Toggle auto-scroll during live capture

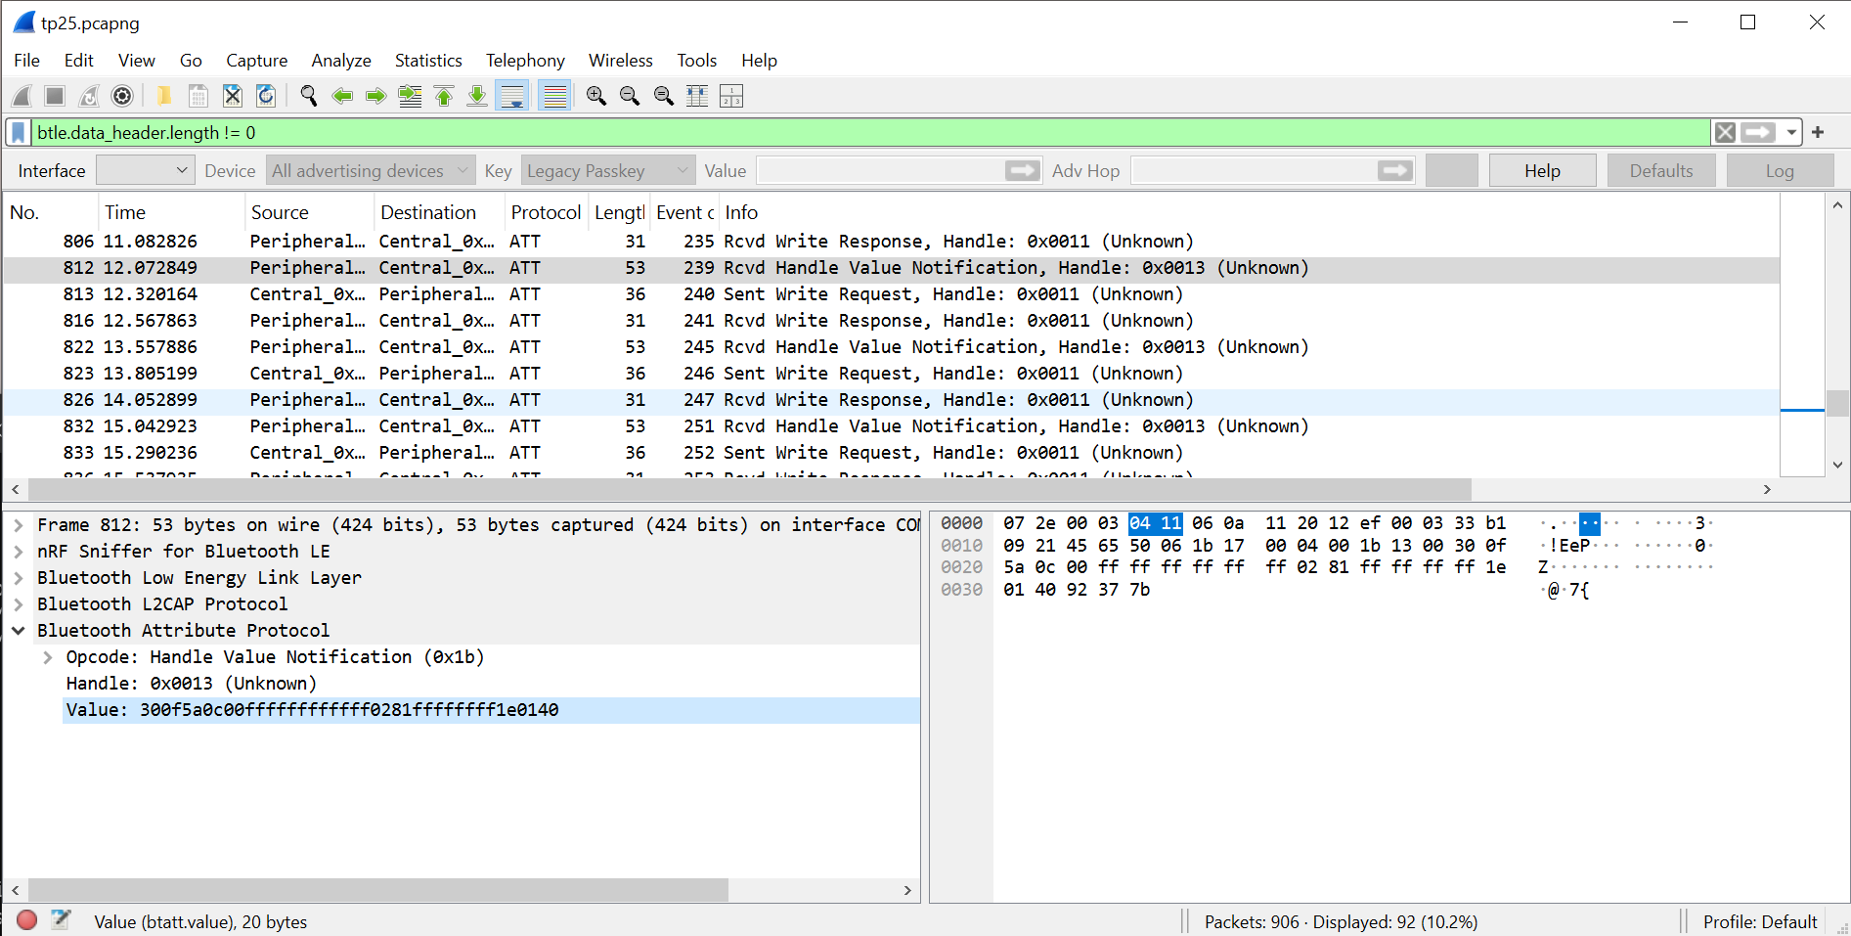(511, 96)
